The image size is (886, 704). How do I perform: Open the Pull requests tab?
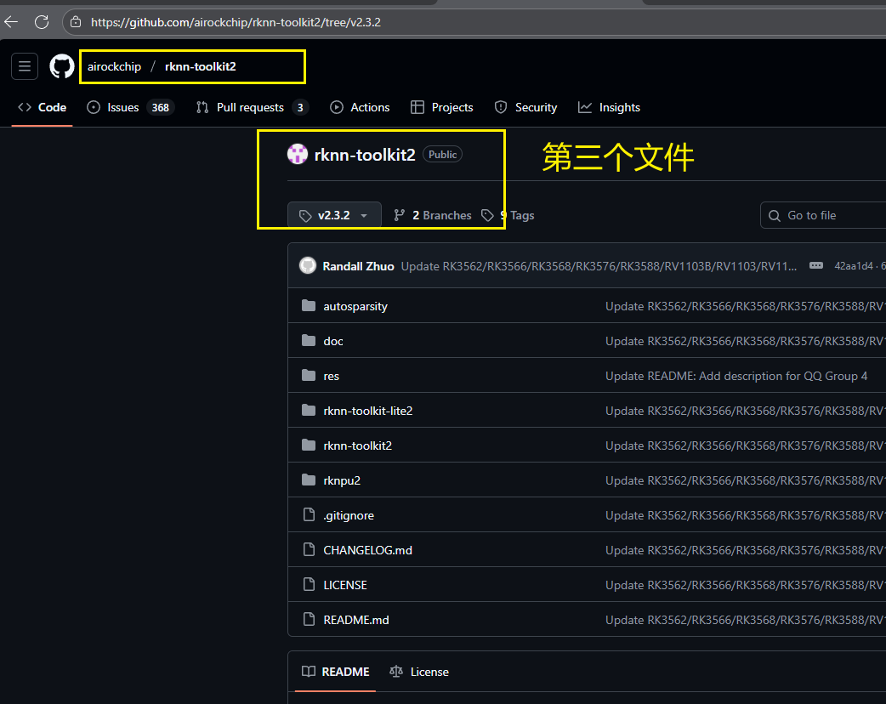pyautogui.click(x=252, y=107)
